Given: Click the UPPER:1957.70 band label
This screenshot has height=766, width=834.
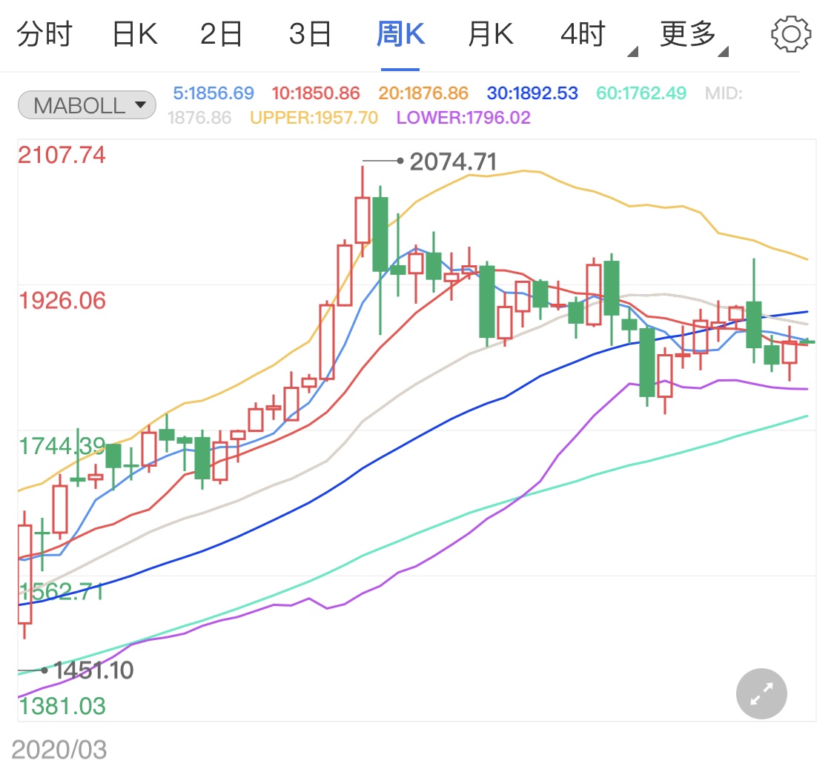Looking at the screenshot, I should tap(314, 118).
